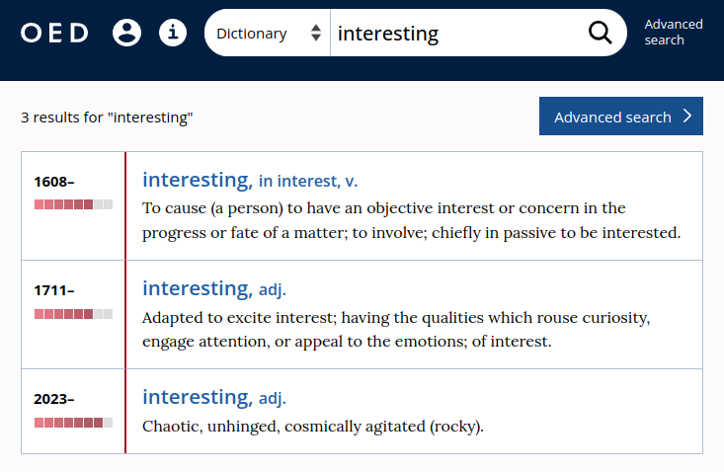Click the information icon in header
Screen dimensions: 724x472
pyautogui.click(x=173, y=33)
